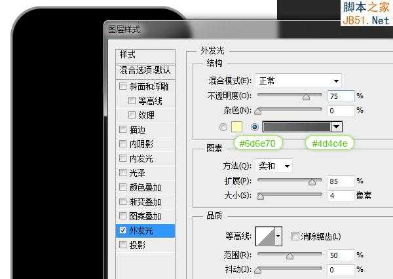This screenshot has width=393, height=279.
Task: Select the solid color radio button
Action: (225, 126)
